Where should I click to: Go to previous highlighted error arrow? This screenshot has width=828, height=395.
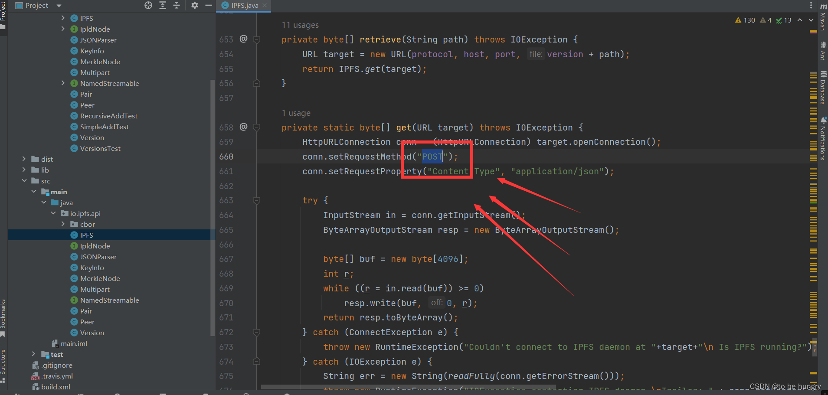coord(800,20)
